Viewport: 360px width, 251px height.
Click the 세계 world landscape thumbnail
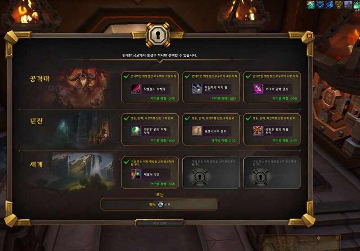coord(84,172)
